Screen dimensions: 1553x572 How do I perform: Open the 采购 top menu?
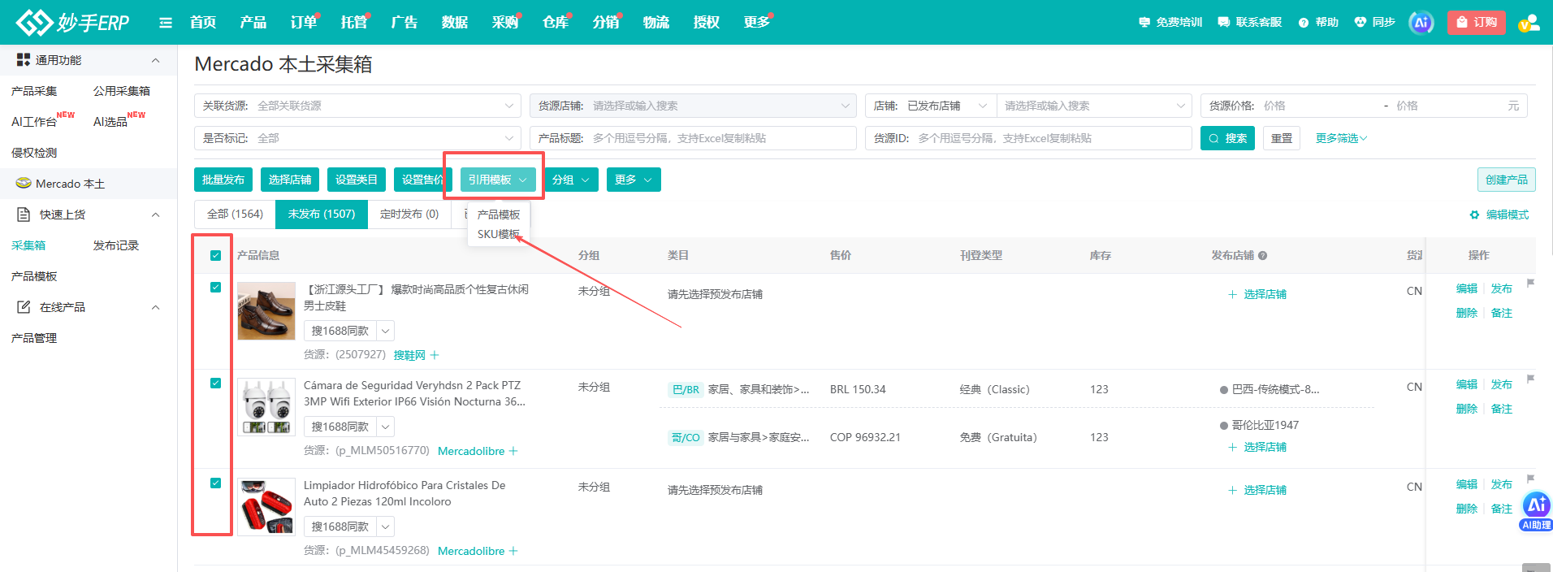(505, 23)
